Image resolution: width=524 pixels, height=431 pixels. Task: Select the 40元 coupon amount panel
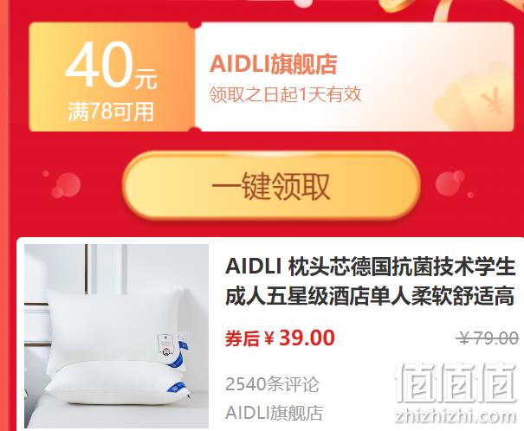coord(112,77)
